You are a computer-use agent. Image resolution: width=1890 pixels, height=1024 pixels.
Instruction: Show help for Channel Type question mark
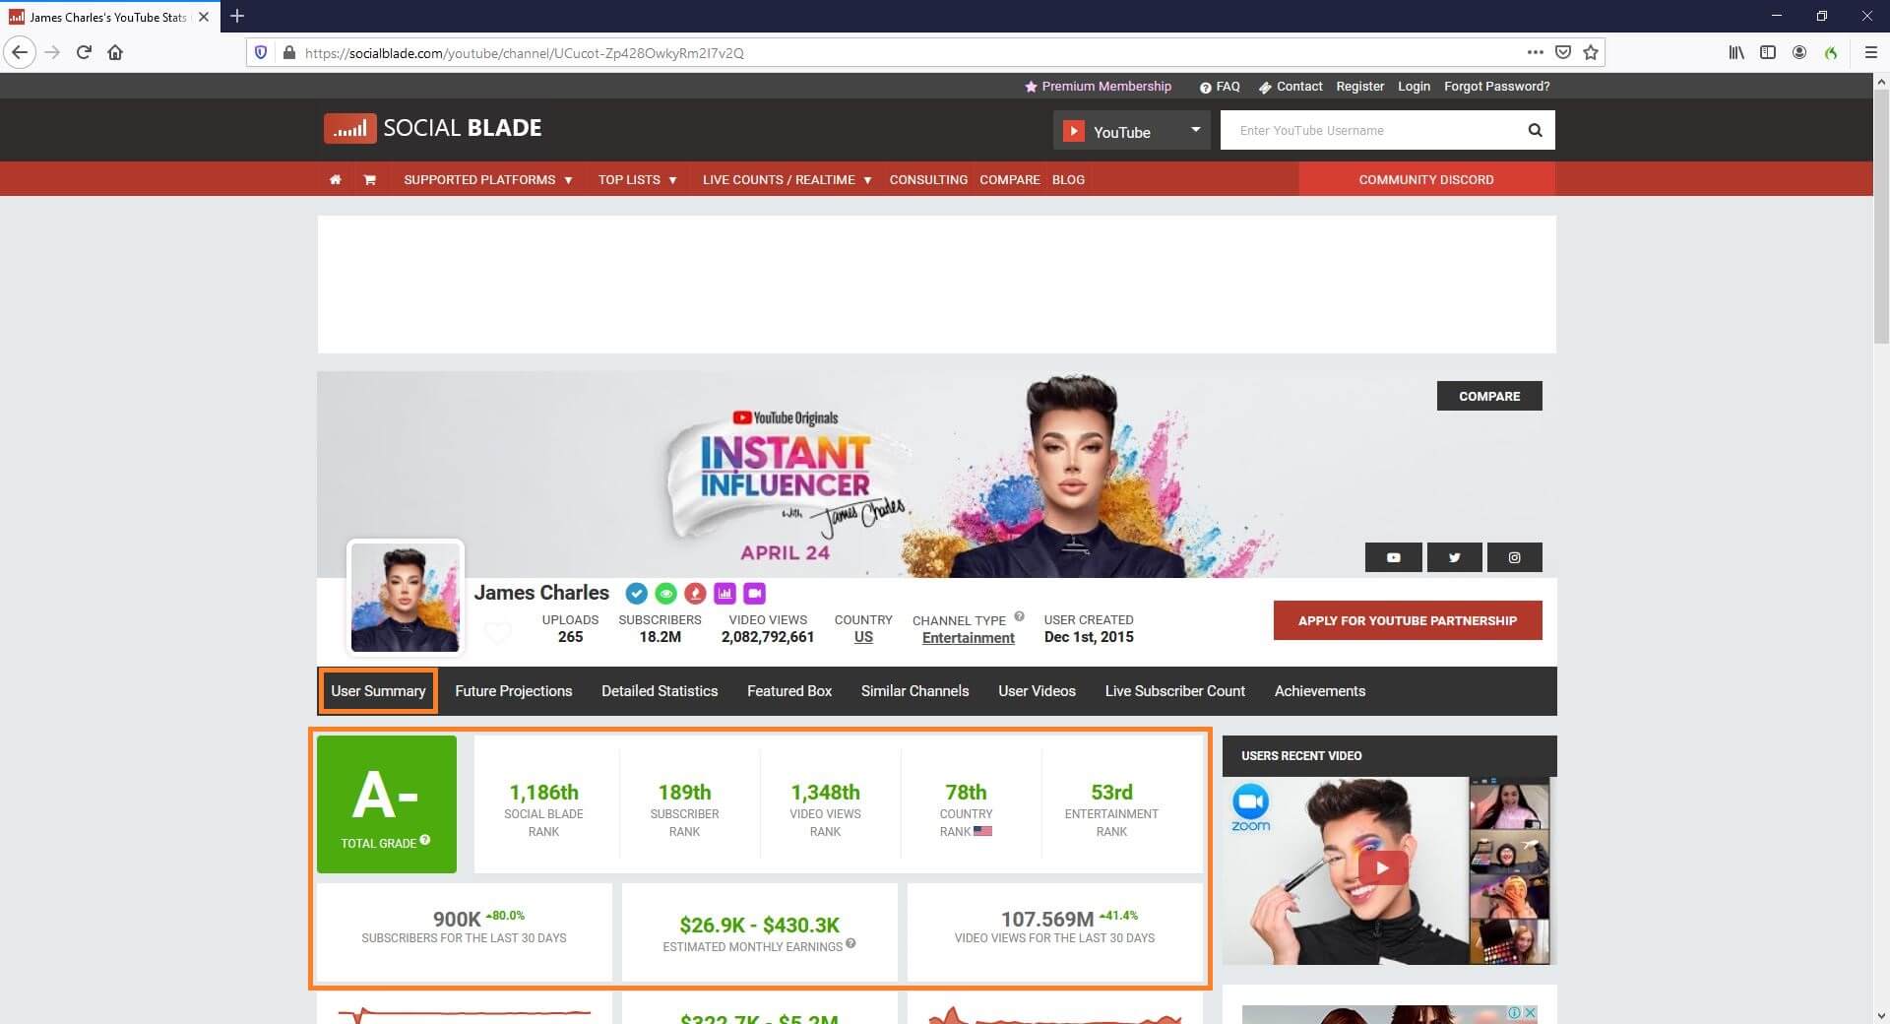(x=1019, y=616)
